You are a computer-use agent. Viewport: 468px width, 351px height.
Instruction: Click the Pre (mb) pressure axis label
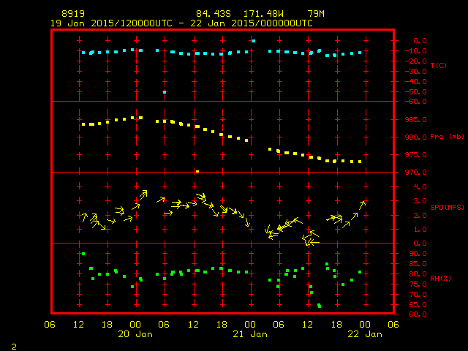[x=447, y=137]
